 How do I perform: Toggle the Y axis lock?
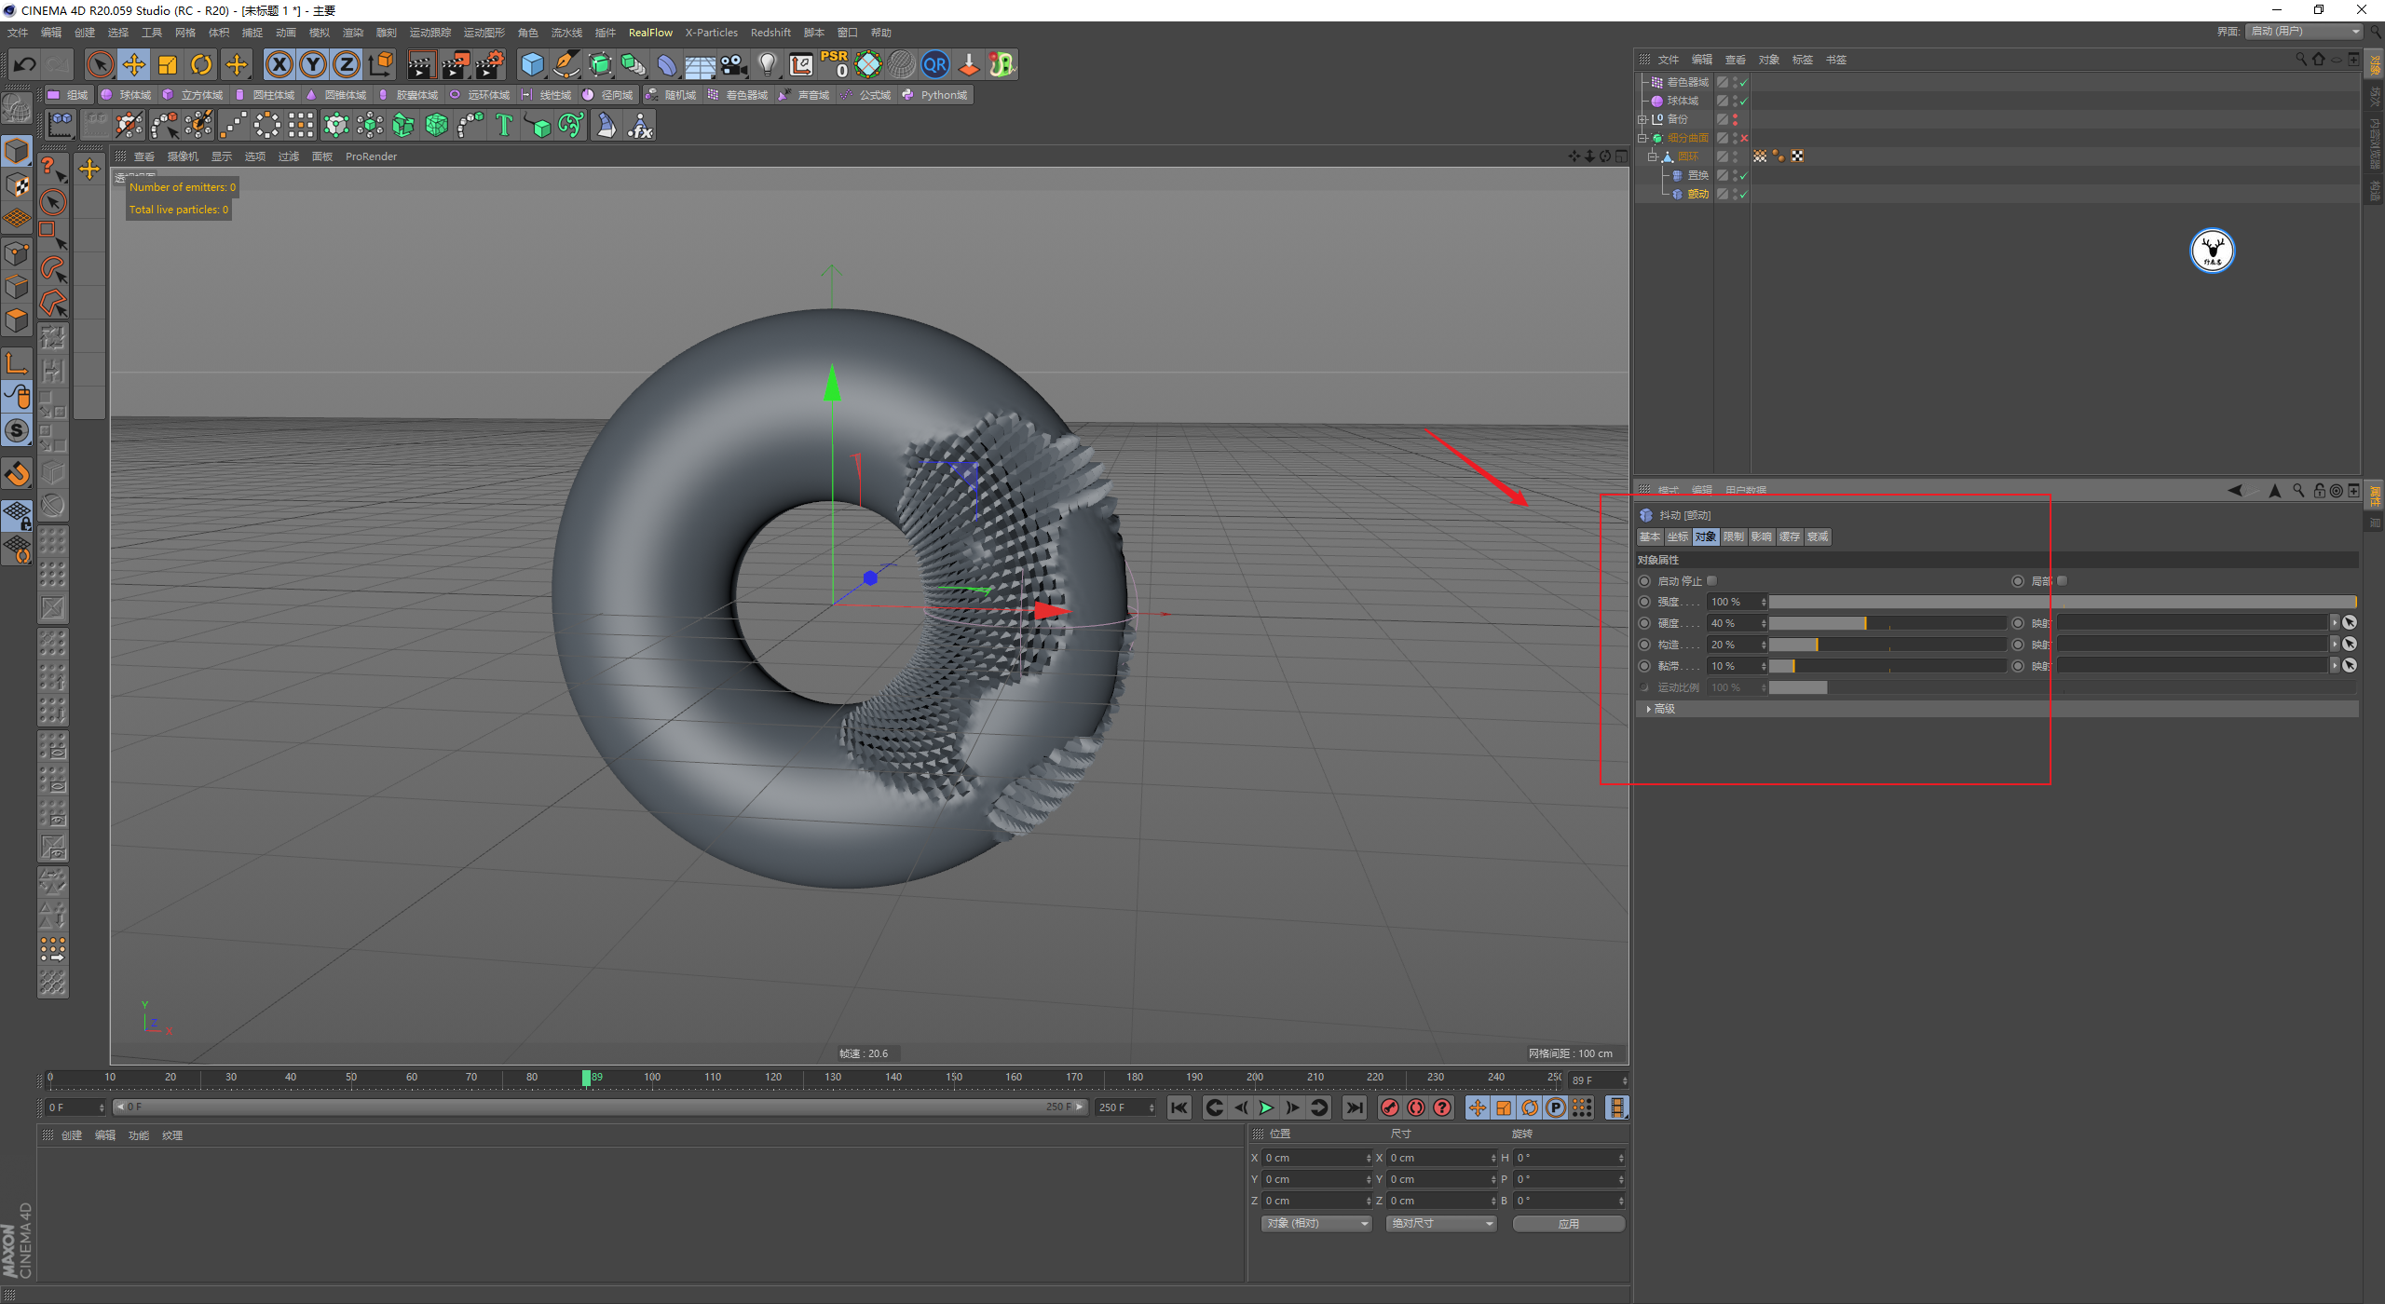coord(313,64)
